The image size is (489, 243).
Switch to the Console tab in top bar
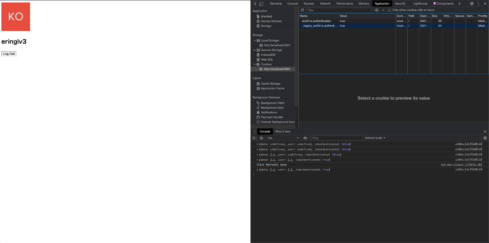click(x=293, y=3)
